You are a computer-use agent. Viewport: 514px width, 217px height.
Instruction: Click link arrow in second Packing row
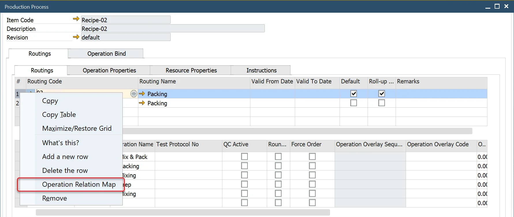click(x=142, y=103)
